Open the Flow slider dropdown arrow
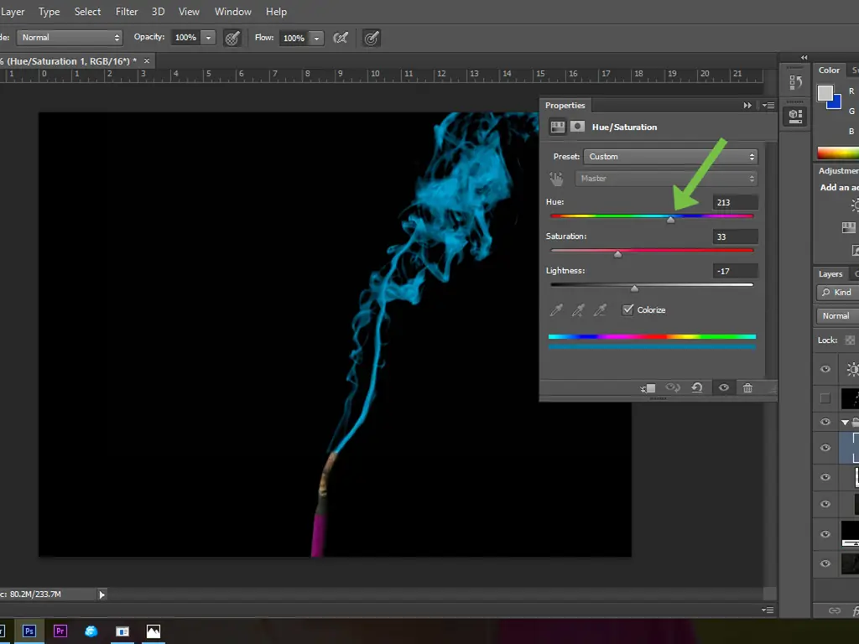859x644 pixels. 316,38
